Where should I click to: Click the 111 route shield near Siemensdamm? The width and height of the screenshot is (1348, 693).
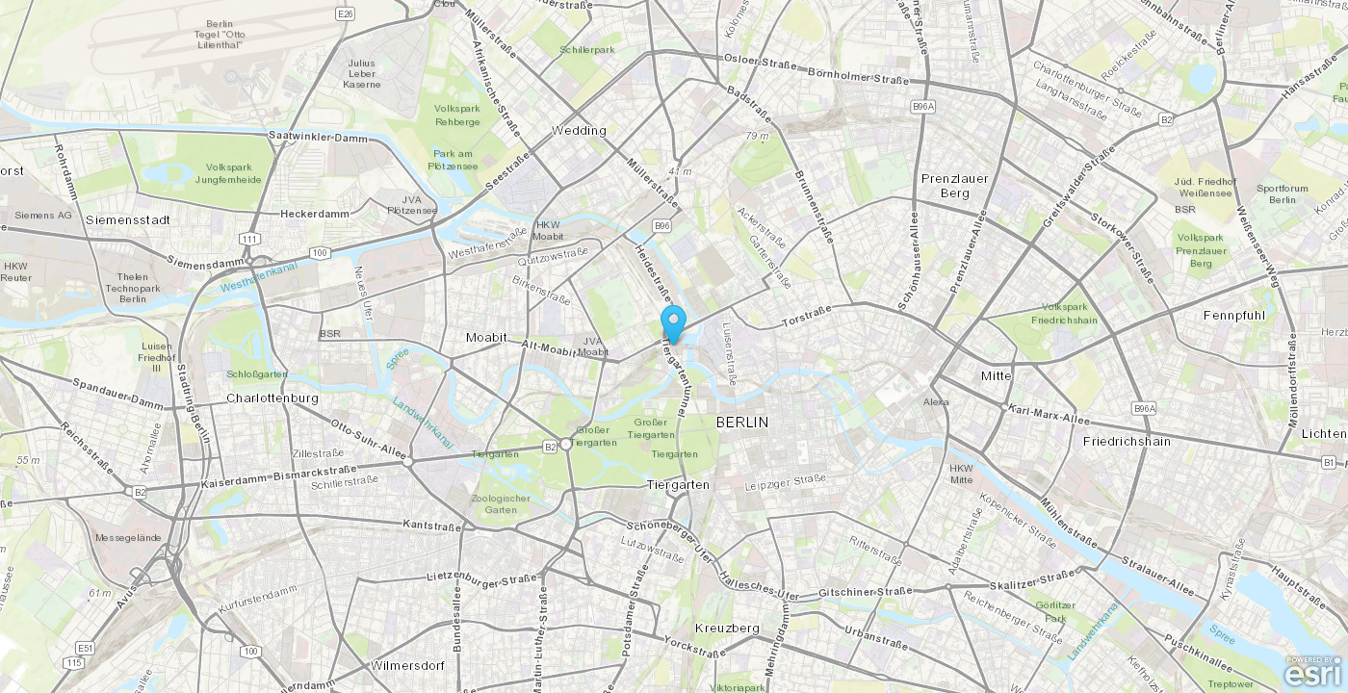click(250, 239)
